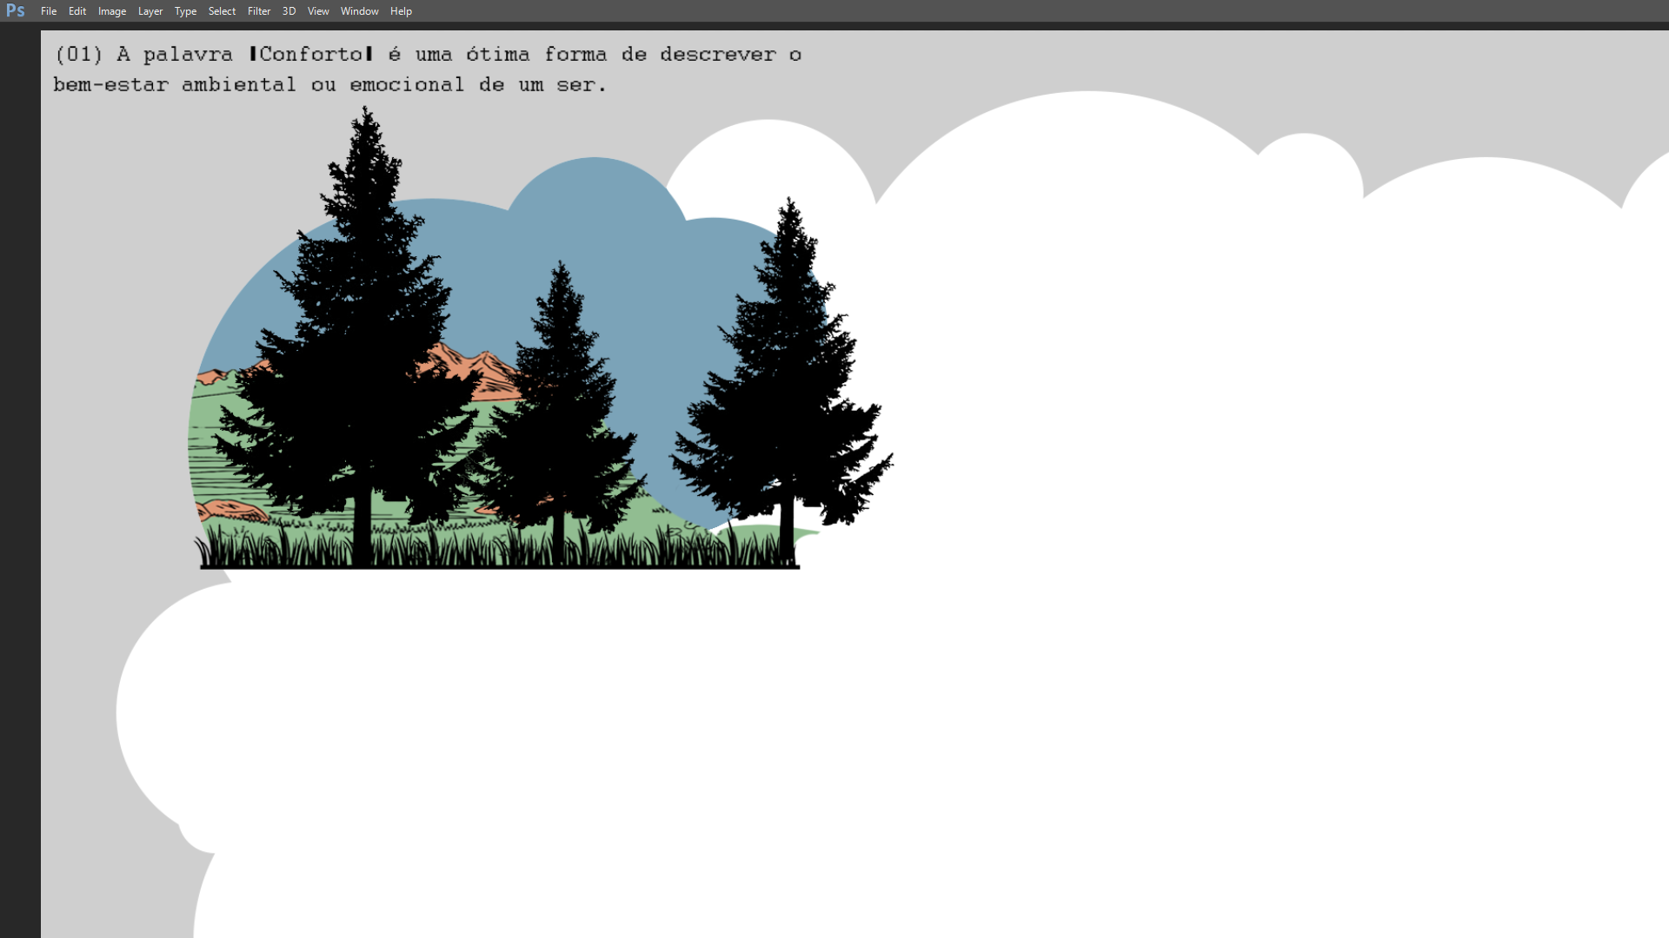Open the File menu
Image resolution: width=1669 pixels, height=938 pixels.
(x=49, y=11)
